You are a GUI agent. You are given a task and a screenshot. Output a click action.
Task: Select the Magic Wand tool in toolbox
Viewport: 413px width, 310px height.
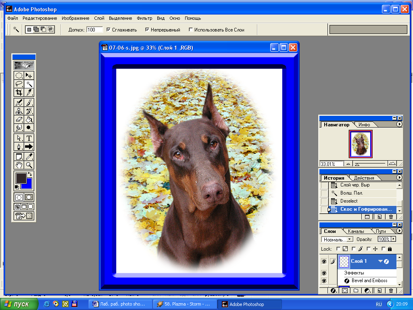click(x=29, y=84)
